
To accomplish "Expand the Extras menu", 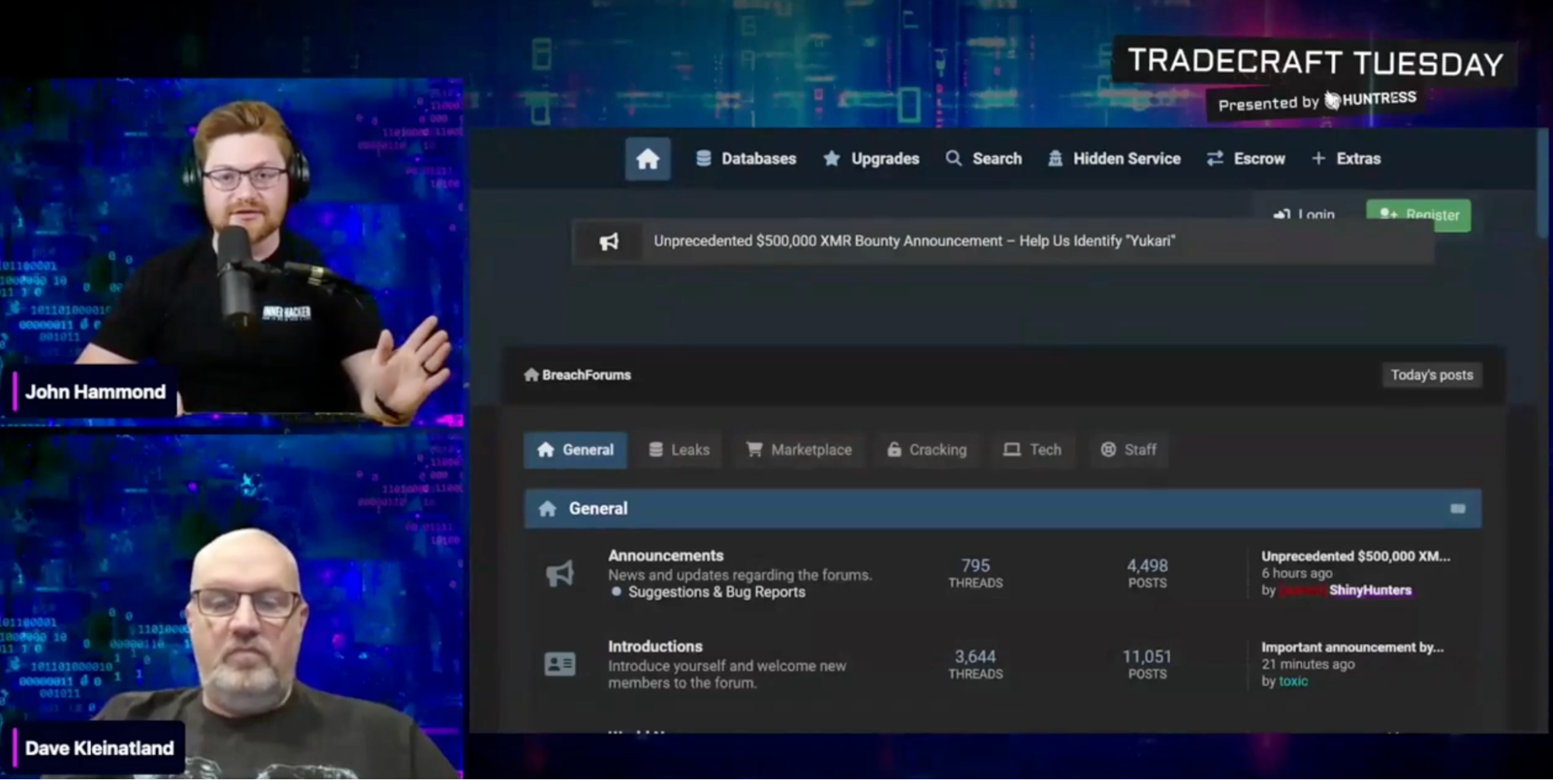I will [x=1346, y=159].
